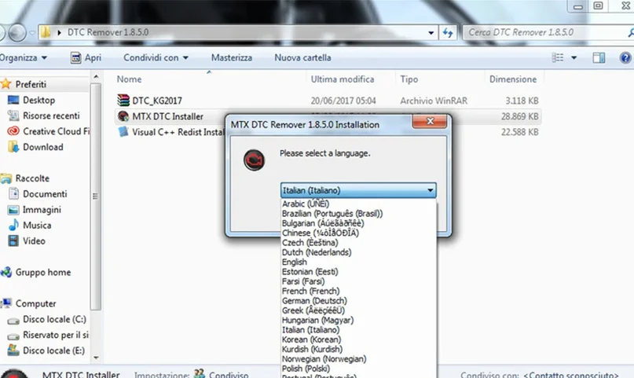Toggle the preview pane icon
Viewport: 634px width, 378px height.
[x=599, y=58]
